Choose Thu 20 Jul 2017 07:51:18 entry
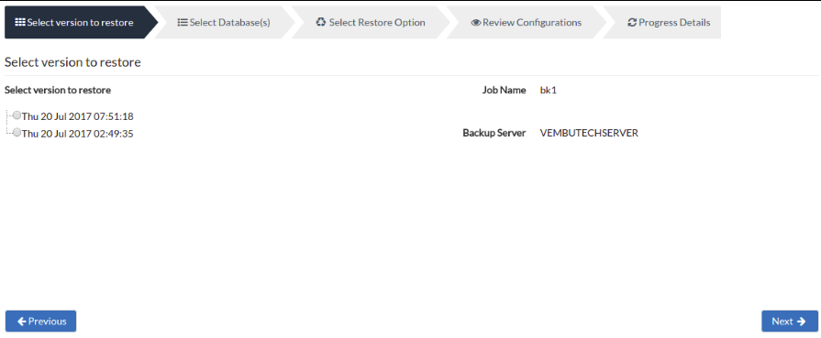The image size is (821, 338). 77,116
